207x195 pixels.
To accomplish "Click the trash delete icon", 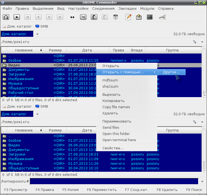I will [115, 17].
